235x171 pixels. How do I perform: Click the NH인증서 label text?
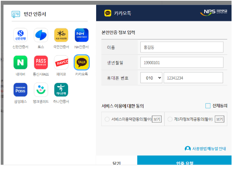(82, 47)
